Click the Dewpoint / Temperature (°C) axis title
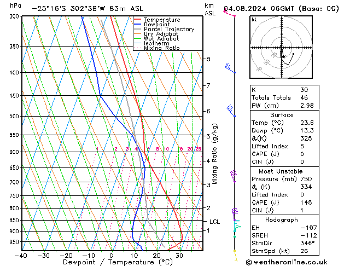344x266 pixels. point(118,262)
